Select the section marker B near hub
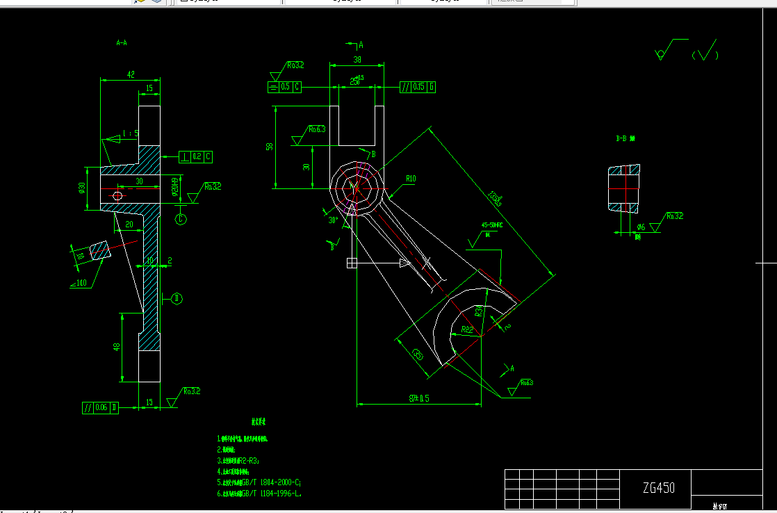Screen dimensions: 777x513 tap(367, 153)
